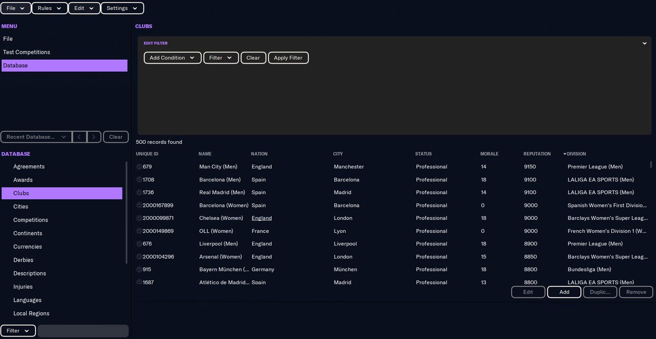656x339 pixels.
Task: Open the bottom-left Filter dropdown
Action: [x=18, y=331]
